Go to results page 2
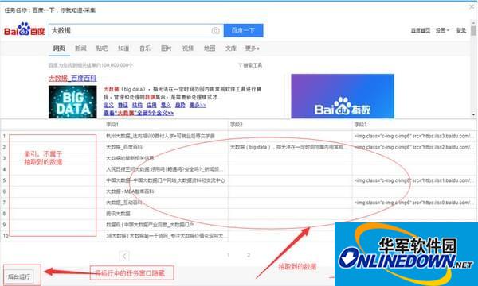Image resolution: width=478 pixels, height=286 pixels. (x=249, y=255)
